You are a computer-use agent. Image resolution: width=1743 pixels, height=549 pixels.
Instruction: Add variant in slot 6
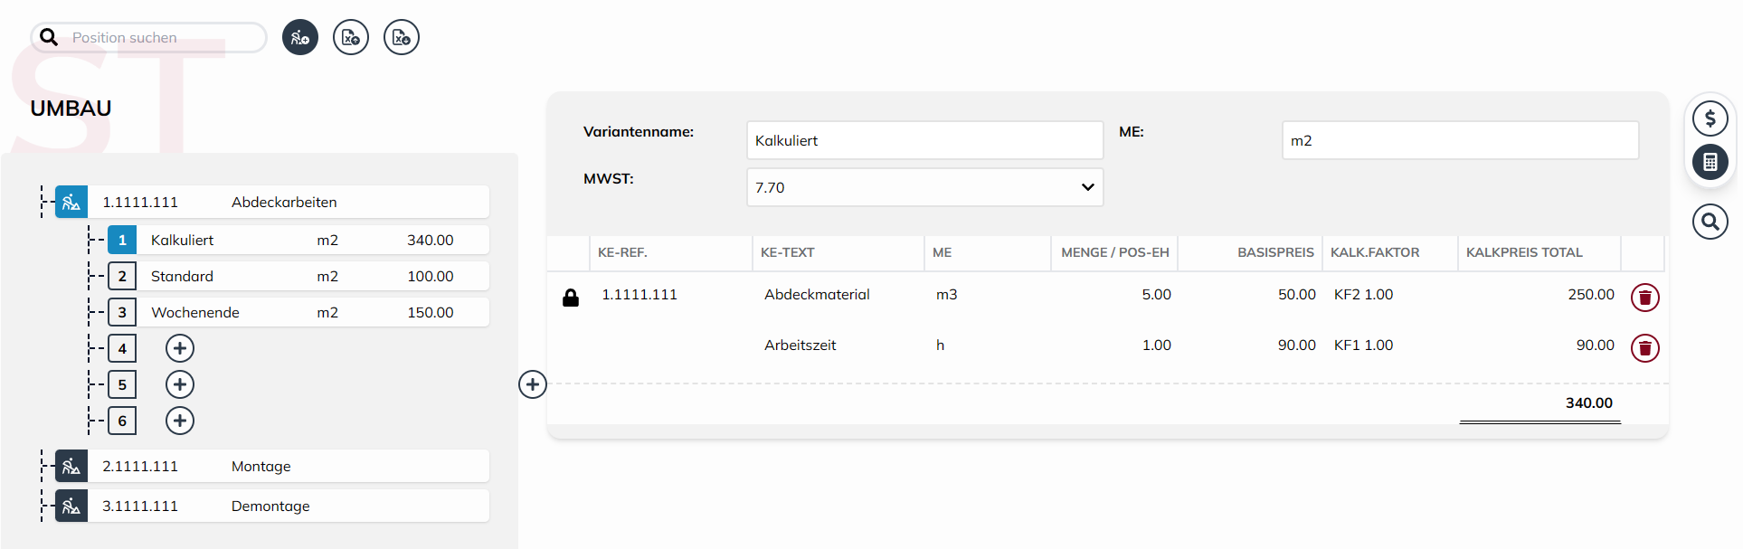click(180, 421)
